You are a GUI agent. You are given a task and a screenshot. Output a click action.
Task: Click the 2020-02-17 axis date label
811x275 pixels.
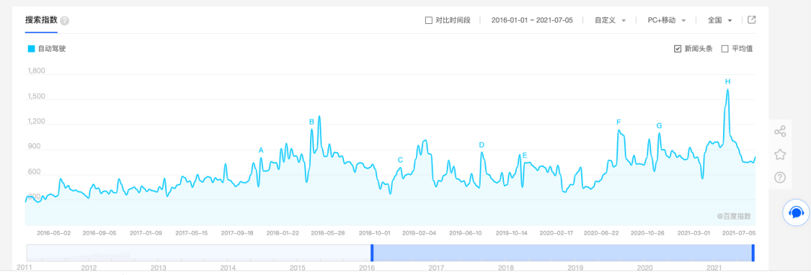556,233
